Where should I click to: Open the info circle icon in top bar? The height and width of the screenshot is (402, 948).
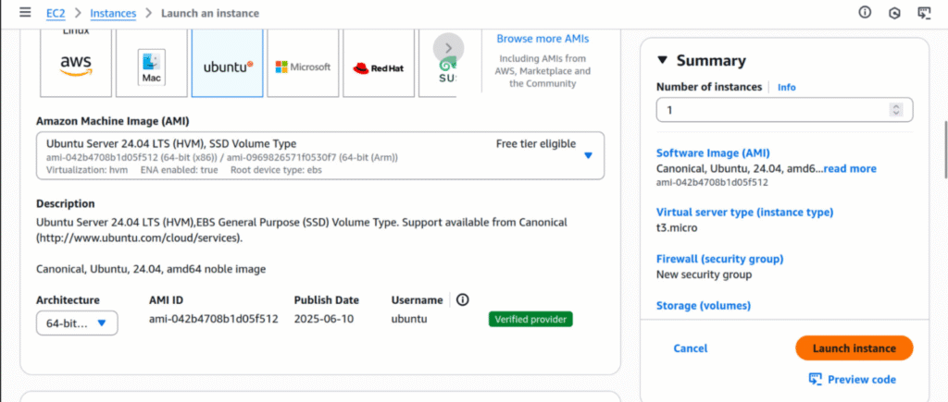[x=866, y=12]
